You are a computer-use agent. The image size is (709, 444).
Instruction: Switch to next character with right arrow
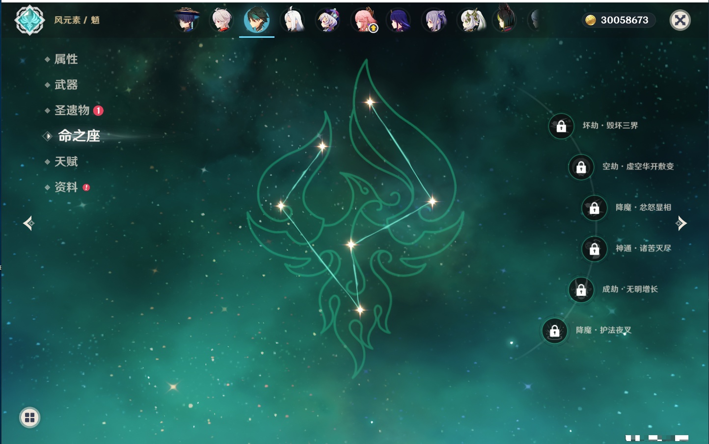pyautogui.click(x=681, y=223)
